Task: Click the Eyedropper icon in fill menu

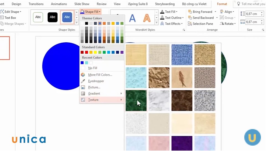Action: point(83,81)
